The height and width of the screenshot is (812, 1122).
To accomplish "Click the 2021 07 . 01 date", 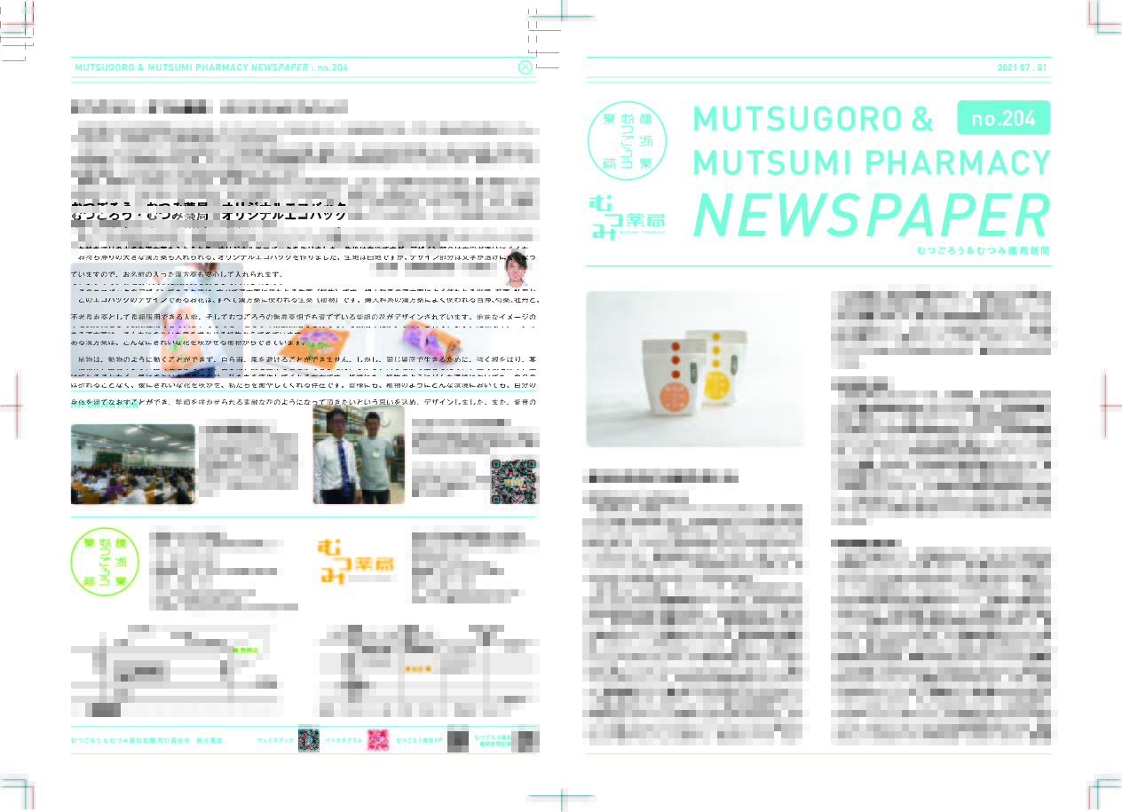I will coord(1023,68).
